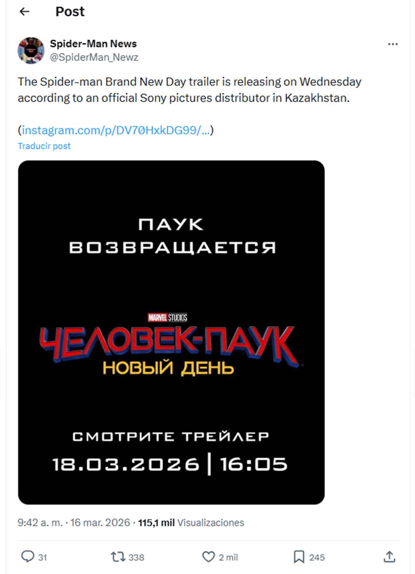The width and height of the screenshot is (415, 574).
Task: Click the Spider-Man News display name
Action: 93,44
